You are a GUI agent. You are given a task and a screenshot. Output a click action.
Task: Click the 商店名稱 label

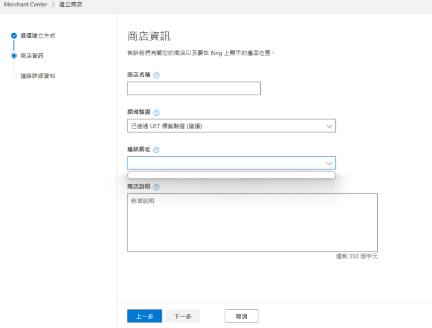[x=138, y=75]
